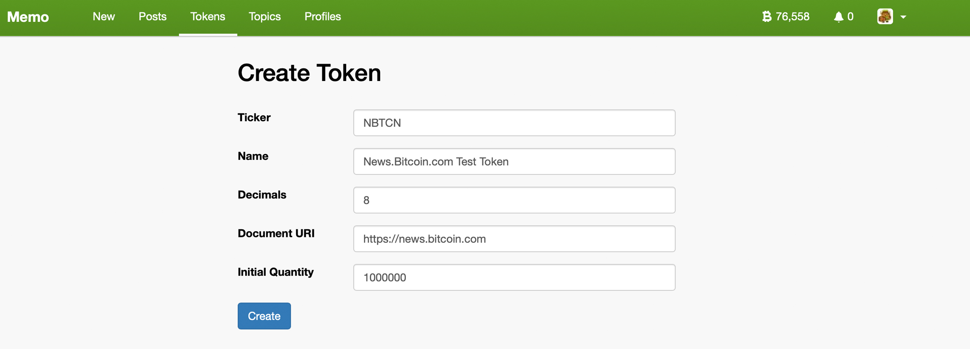Click the Name input field

514,161
